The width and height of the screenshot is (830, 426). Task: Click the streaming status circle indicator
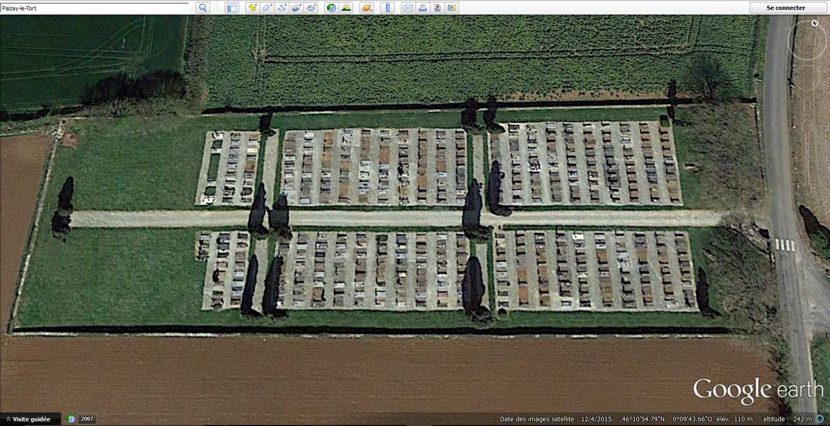click(820, 419)
